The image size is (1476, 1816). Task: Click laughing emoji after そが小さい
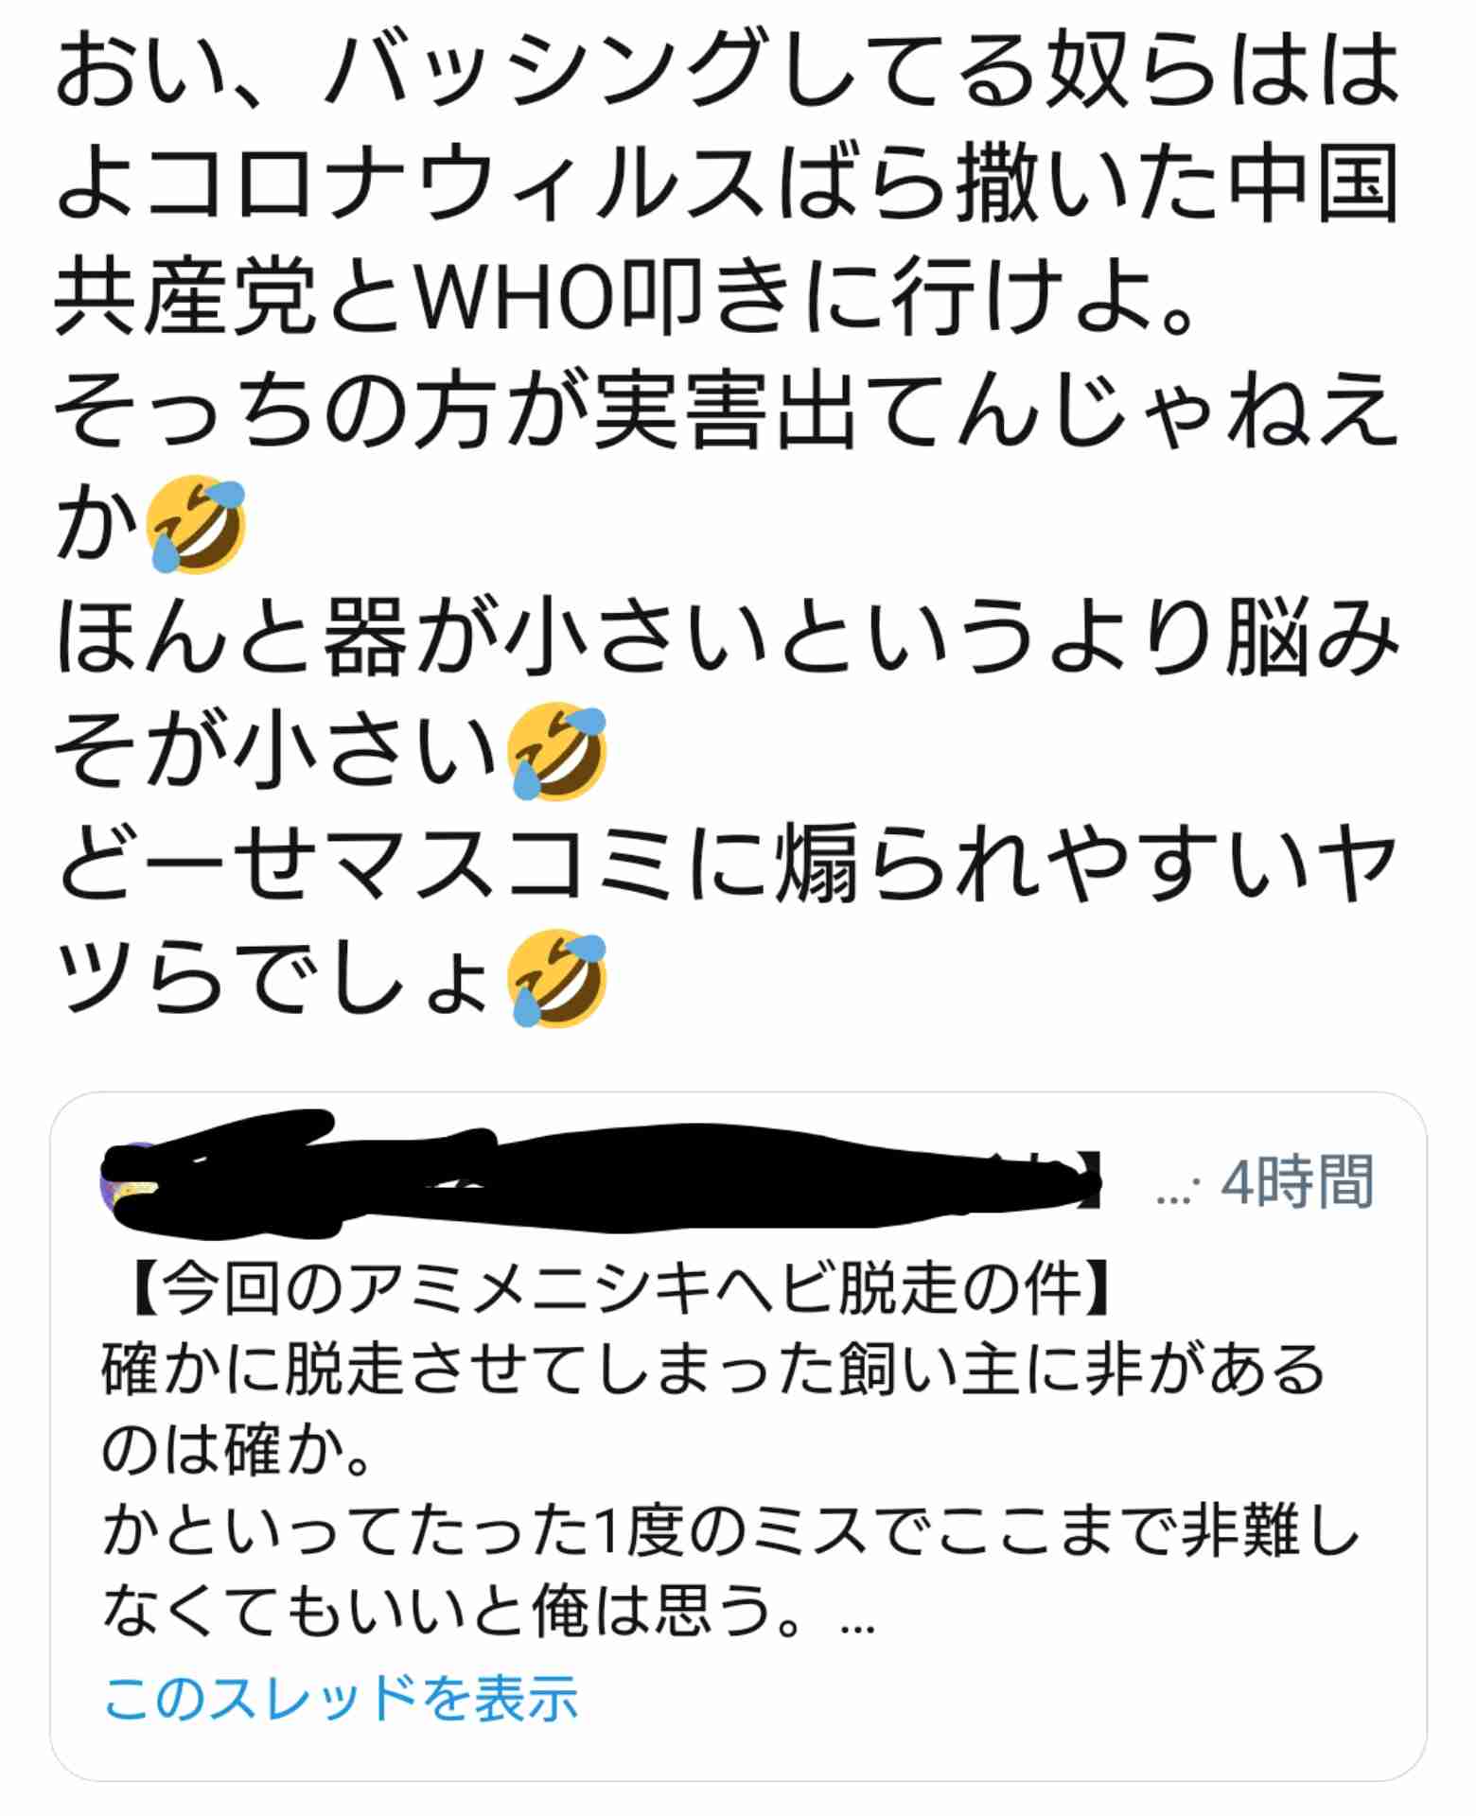tap(557, 752)
